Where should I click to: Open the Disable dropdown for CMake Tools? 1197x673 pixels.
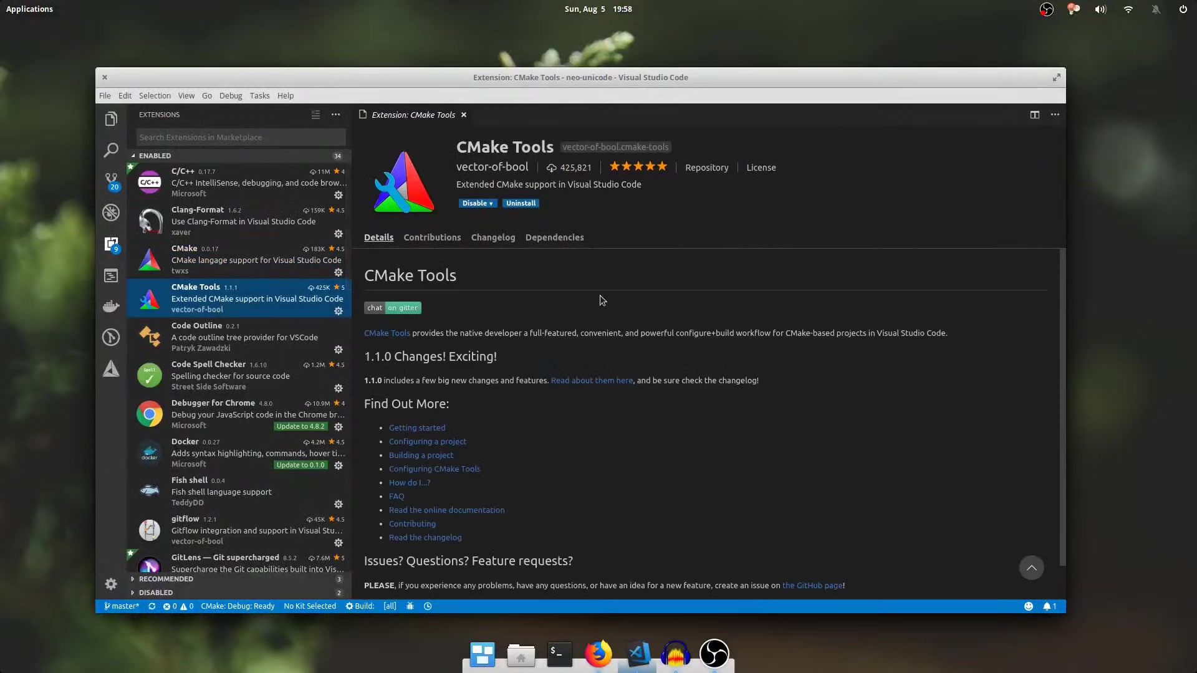[x=478, y=203]
